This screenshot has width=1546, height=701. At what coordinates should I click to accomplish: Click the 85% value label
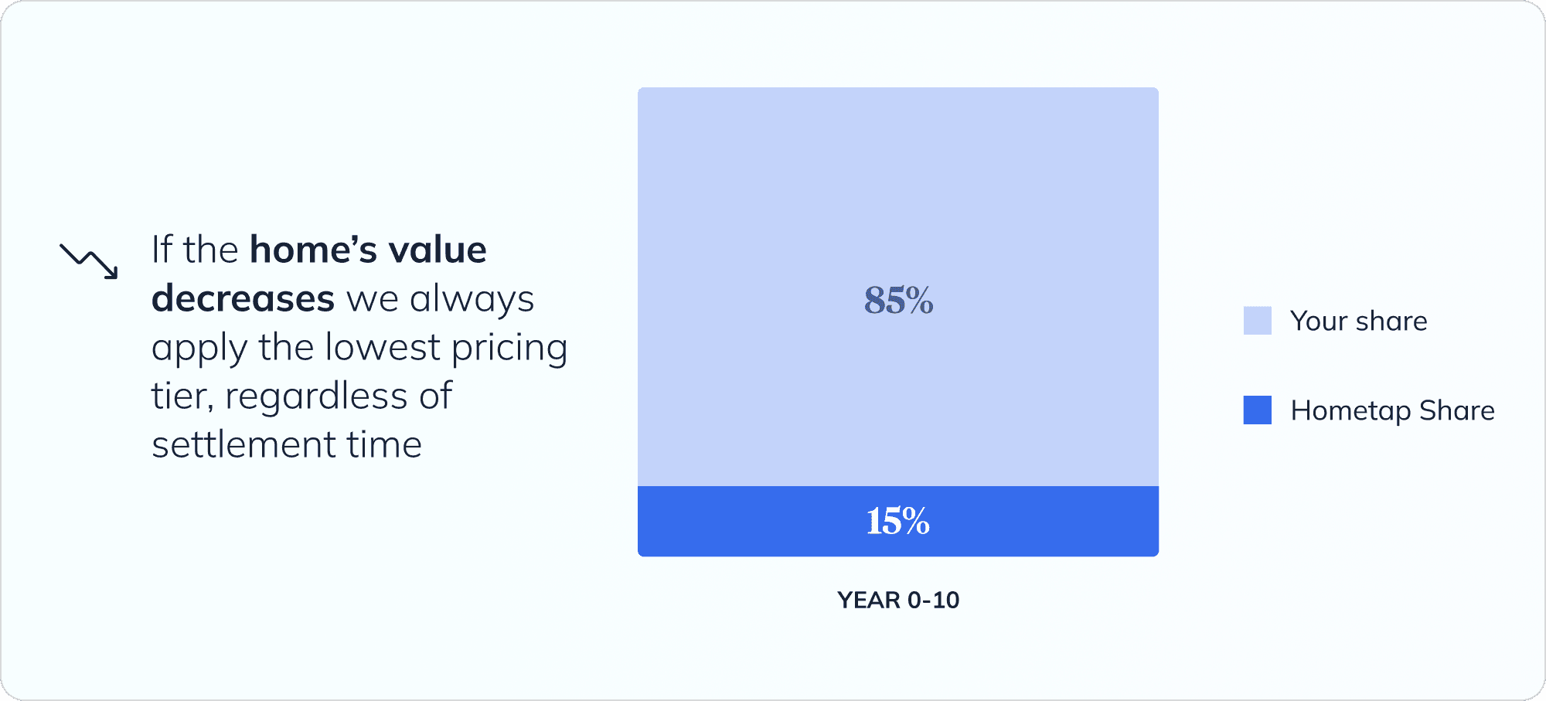[898, 300]
